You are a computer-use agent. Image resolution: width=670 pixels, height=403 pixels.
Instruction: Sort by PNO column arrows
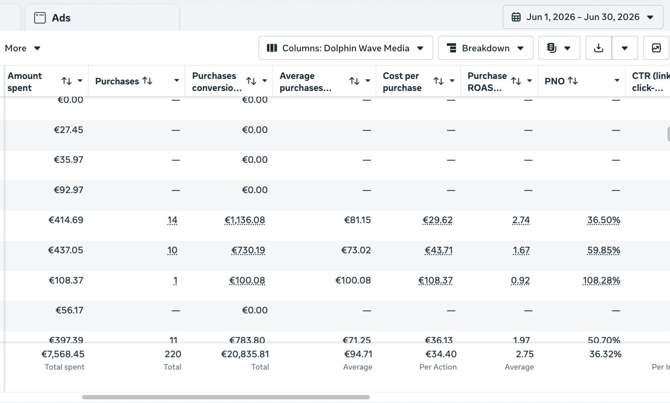tap(573, 81)
